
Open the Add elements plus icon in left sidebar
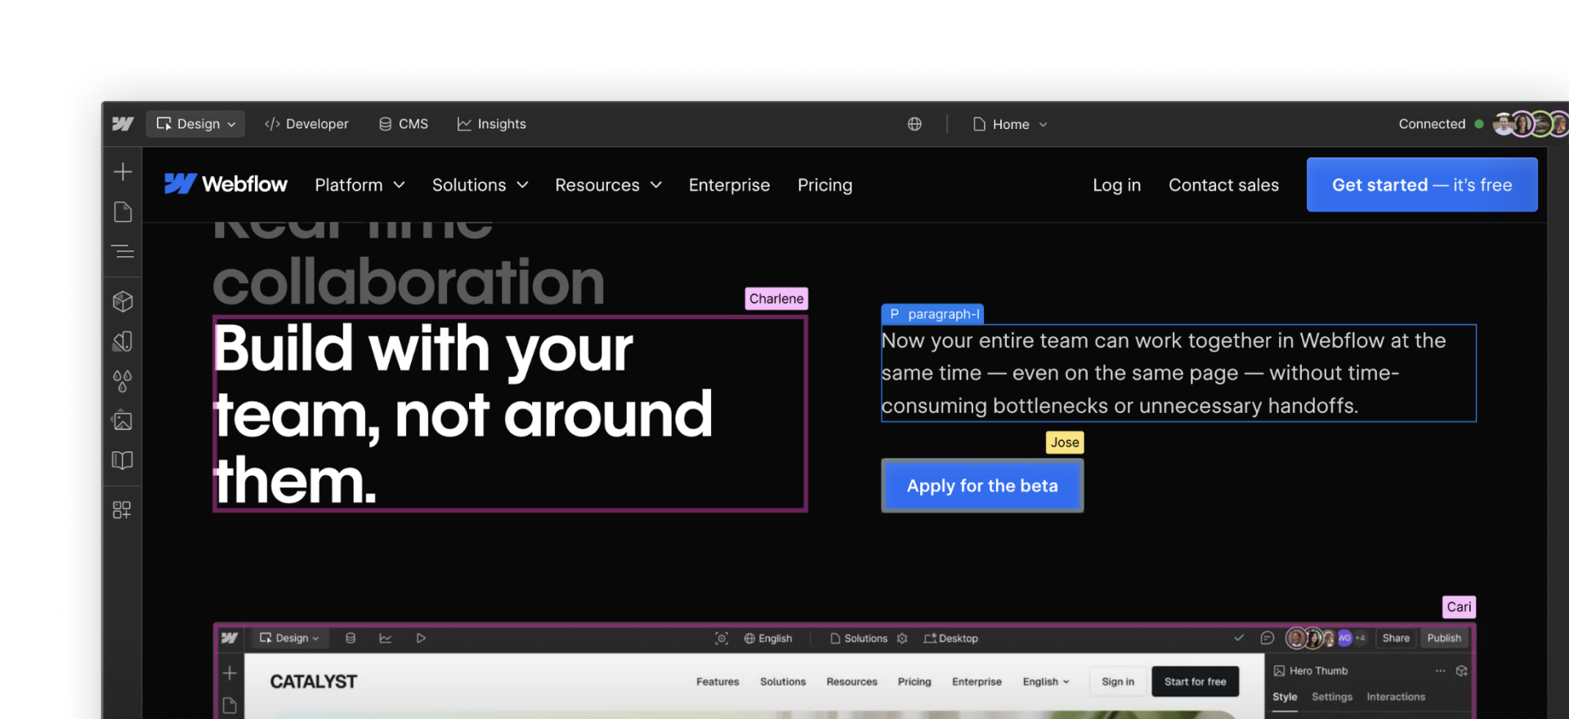point(123,171)
